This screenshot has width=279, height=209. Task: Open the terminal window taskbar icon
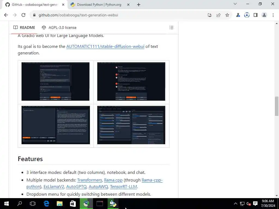coord(100,204)
